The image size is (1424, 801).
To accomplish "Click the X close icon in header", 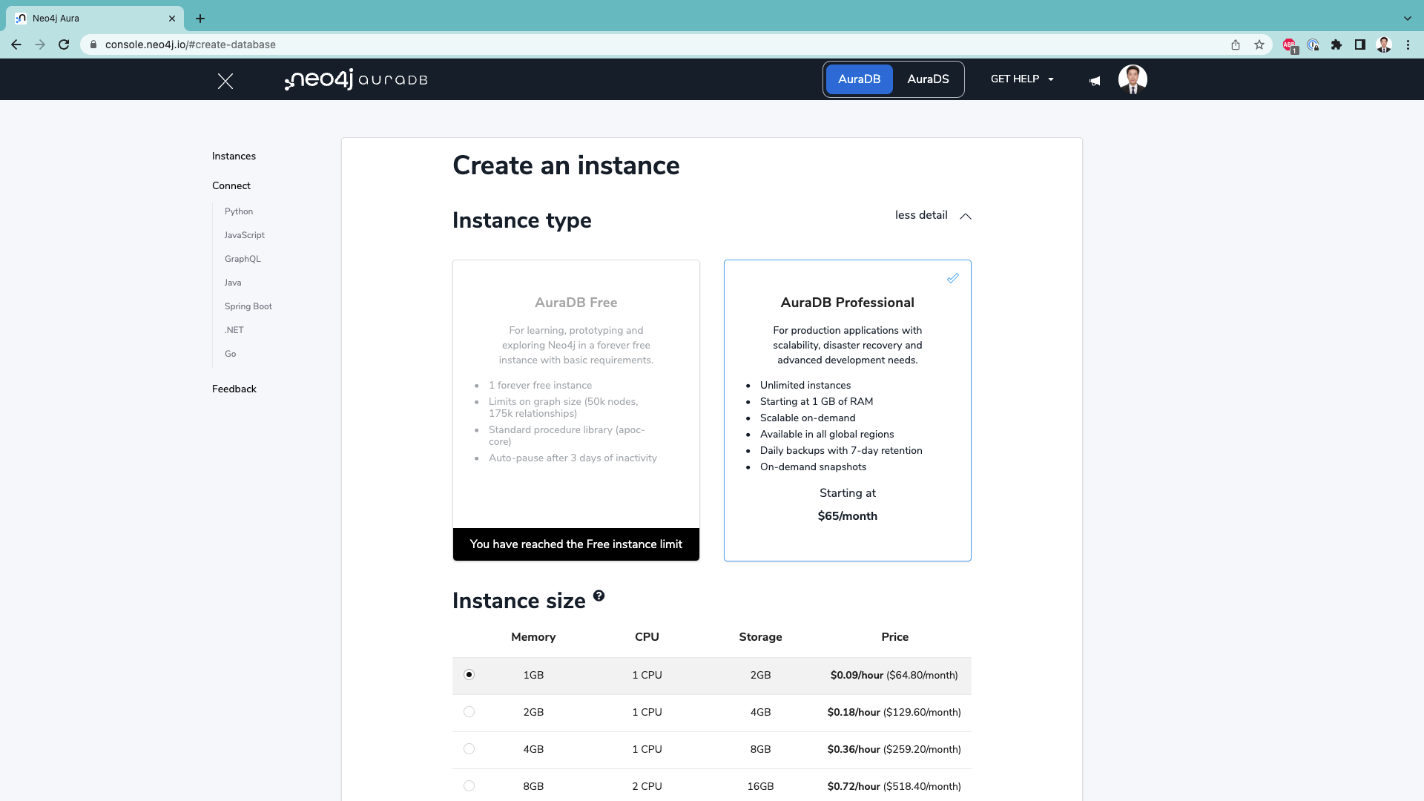I will point(225,81).
